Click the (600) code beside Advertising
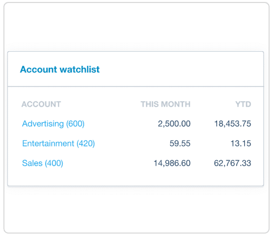274x236 pixels. [x=75, y=124]
